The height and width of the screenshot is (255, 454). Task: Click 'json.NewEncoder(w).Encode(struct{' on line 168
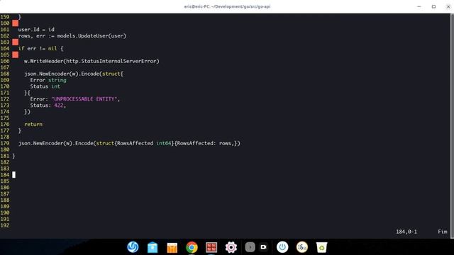click(x=74, y=74)
